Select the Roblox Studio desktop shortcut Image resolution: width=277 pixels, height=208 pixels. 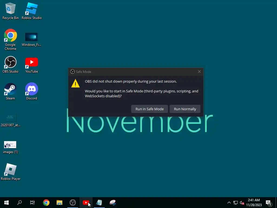(x=32, y=11)
